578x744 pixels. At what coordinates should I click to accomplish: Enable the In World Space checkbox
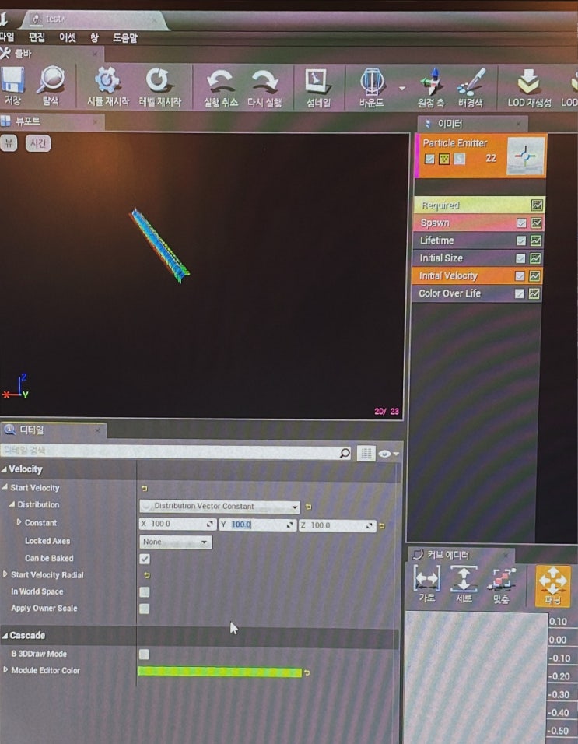click(145, 592)
